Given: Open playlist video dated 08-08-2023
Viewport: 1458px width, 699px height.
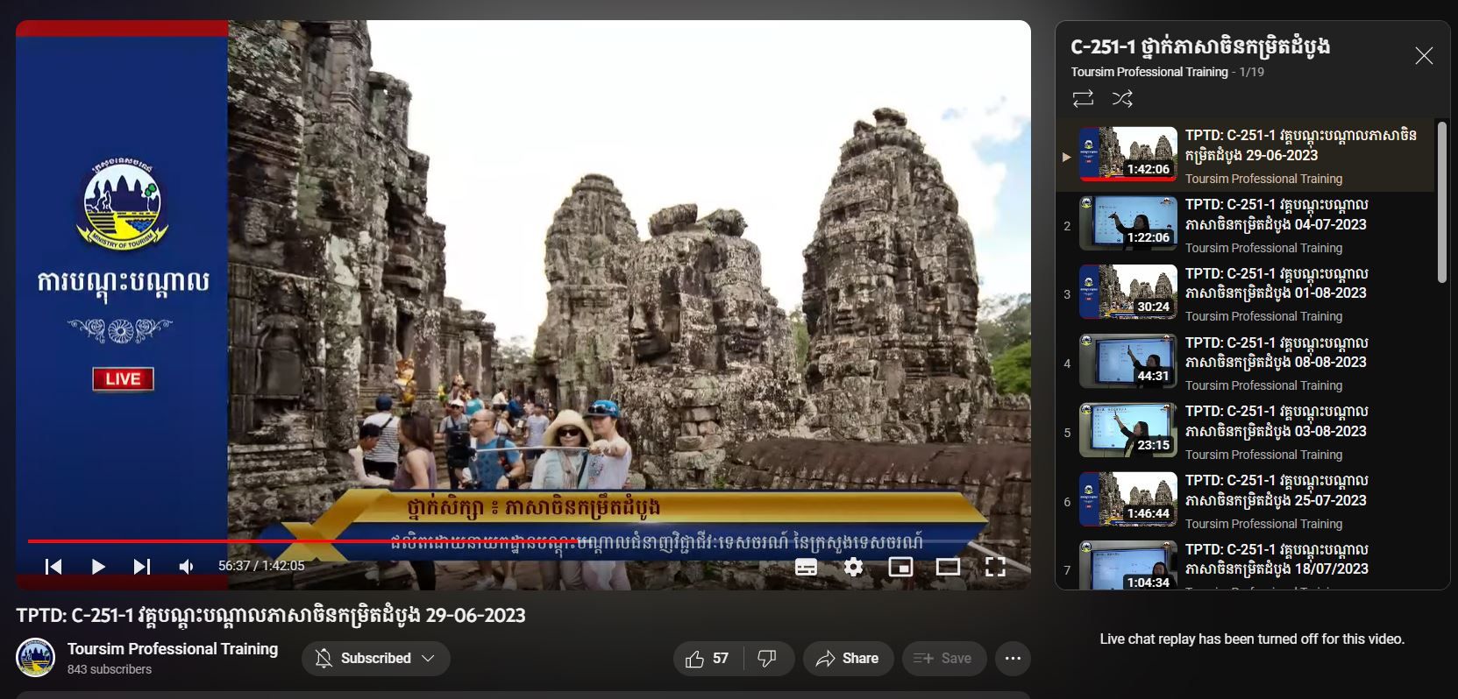Looking at the screenshot, I should (1245, 363).
